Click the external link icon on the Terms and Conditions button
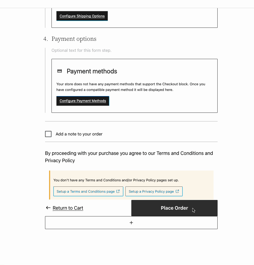The height and width of the screenshot is (265, 254). click(118, 191)
